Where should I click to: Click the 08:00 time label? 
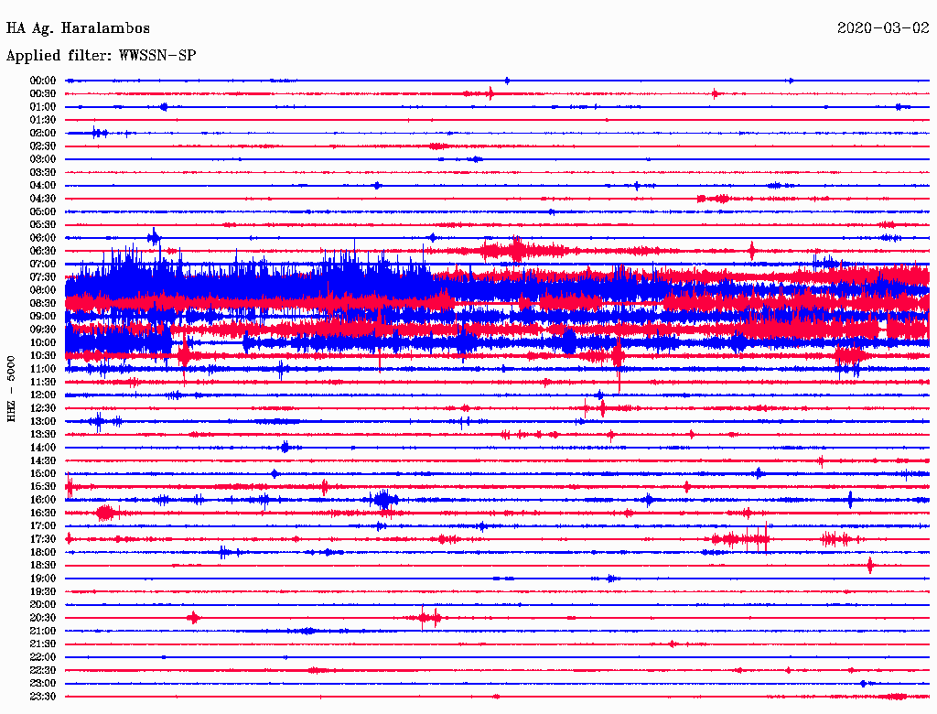point(43,290)
